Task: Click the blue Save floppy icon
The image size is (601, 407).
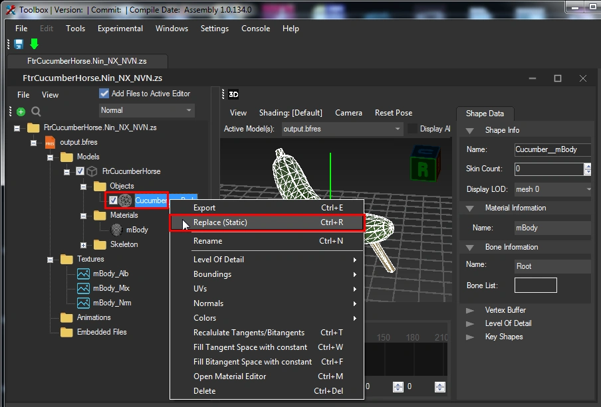Action: coord(19,44)
